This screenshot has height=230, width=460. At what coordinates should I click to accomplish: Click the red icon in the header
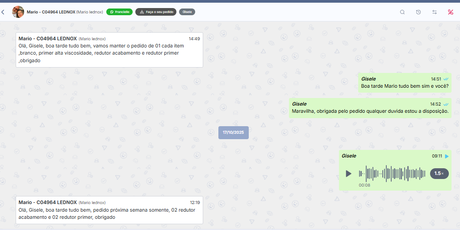451,12
